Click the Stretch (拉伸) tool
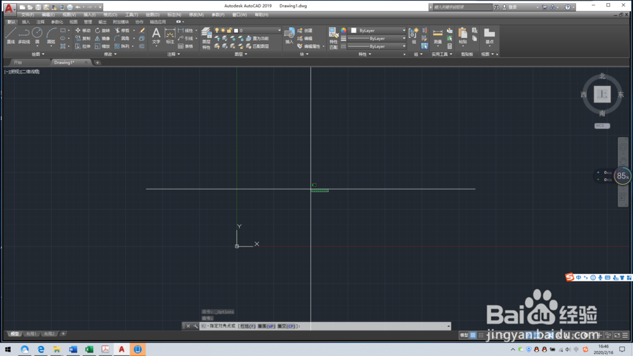Image resolution: width=633 pixels, height=356 pixels. pyautogui.click(x=83, y=46)
